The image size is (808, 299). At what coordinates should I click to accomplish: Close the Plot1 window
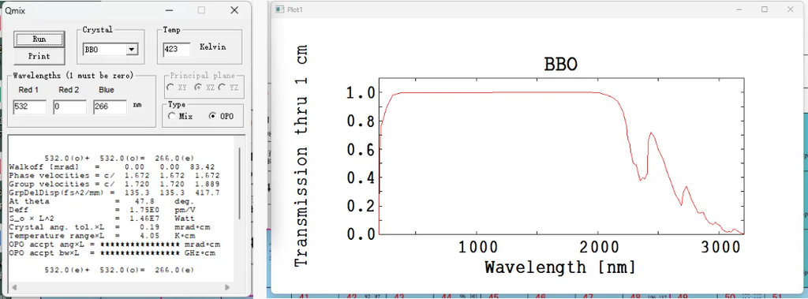[791, 9]
